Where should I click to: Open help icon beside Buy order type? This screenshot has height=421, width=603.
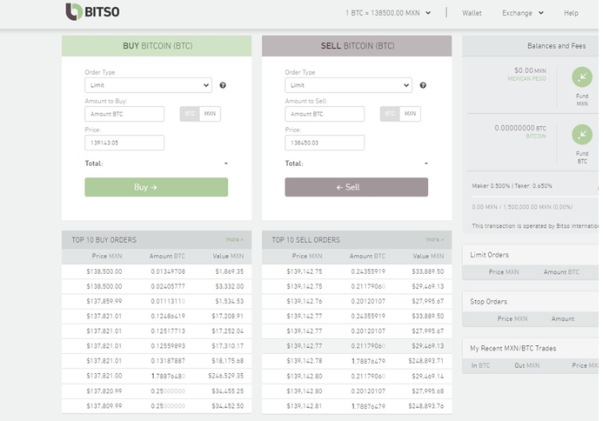click(x=223, y=85)
